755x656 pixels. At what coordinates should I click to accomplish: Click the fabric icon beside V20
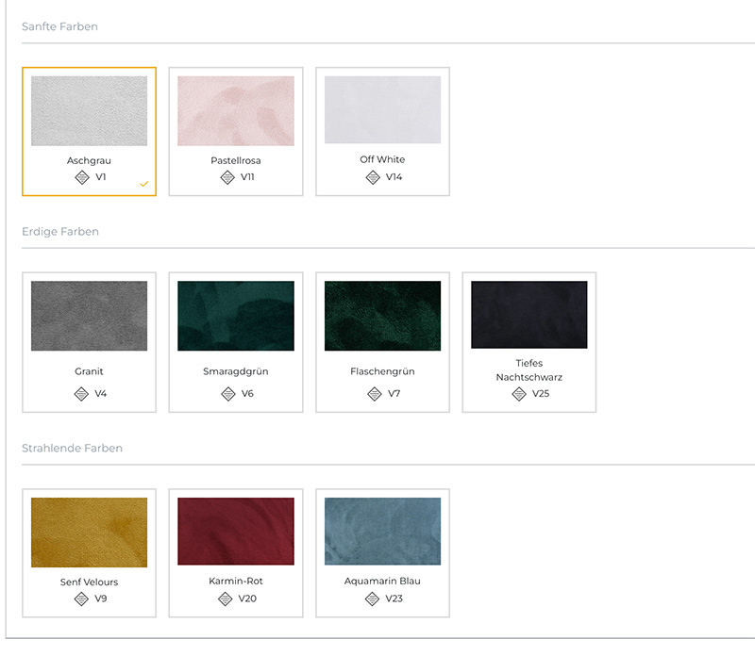(225, 599)
